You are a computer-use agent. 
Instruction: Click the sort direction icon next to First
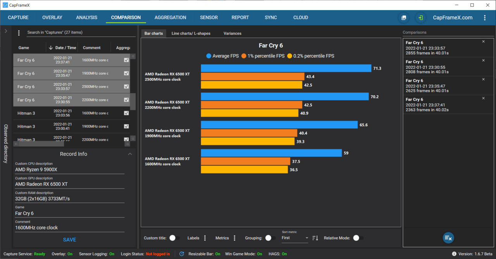click(x=315, y=238)
